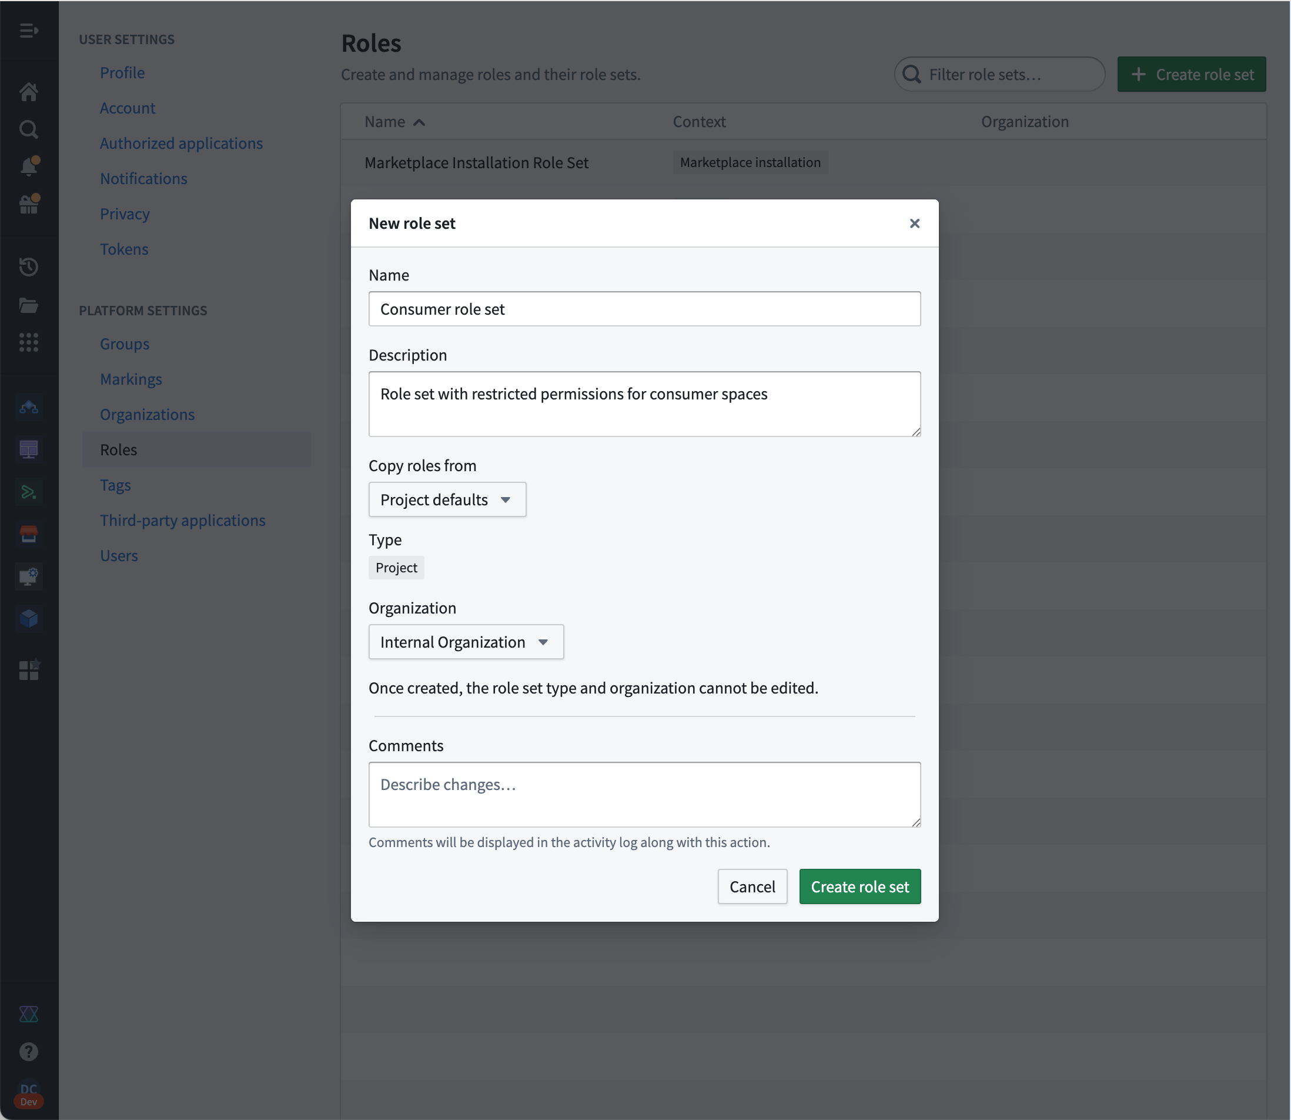The image size is (1291, 1120).
Task: Open the Internal Organization dropdown
Action: click(x=466, y=642)
